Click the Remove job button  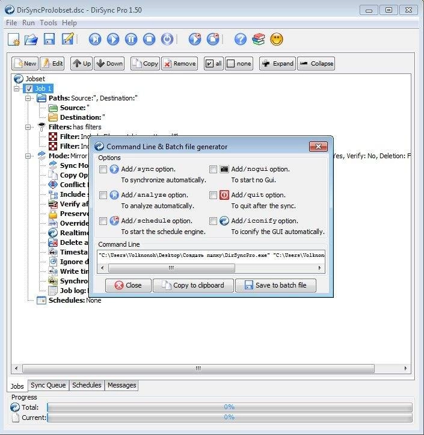coord(179,64)
